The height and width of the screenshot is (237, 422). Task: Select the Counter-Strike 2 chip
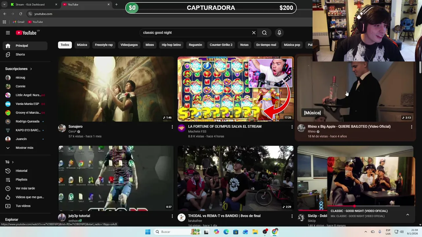[221, 45]
